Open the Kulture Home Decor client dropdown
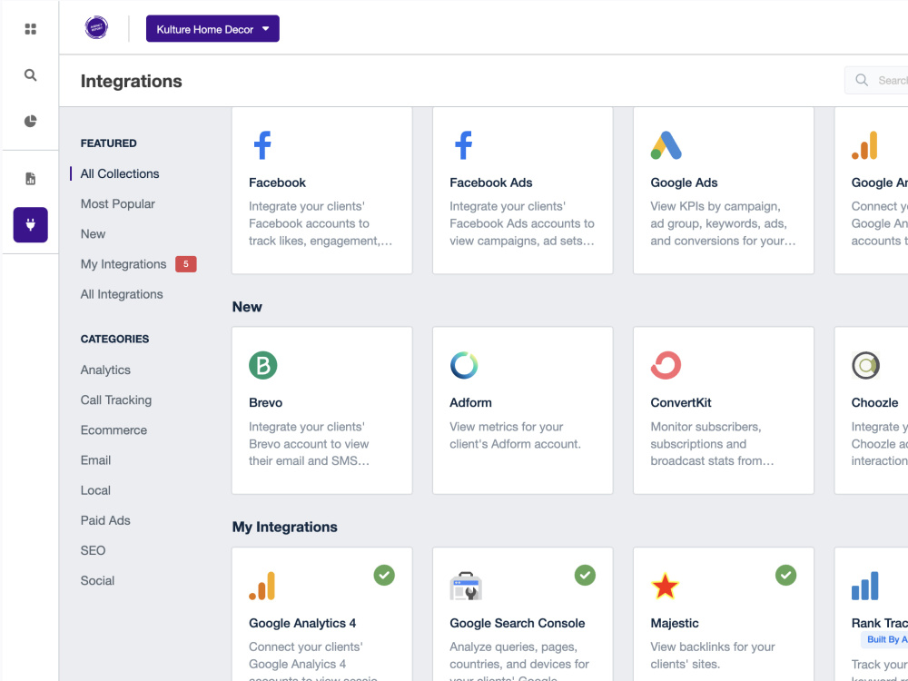The width and height of the screenshot is (908, 681). click(212, 29)
